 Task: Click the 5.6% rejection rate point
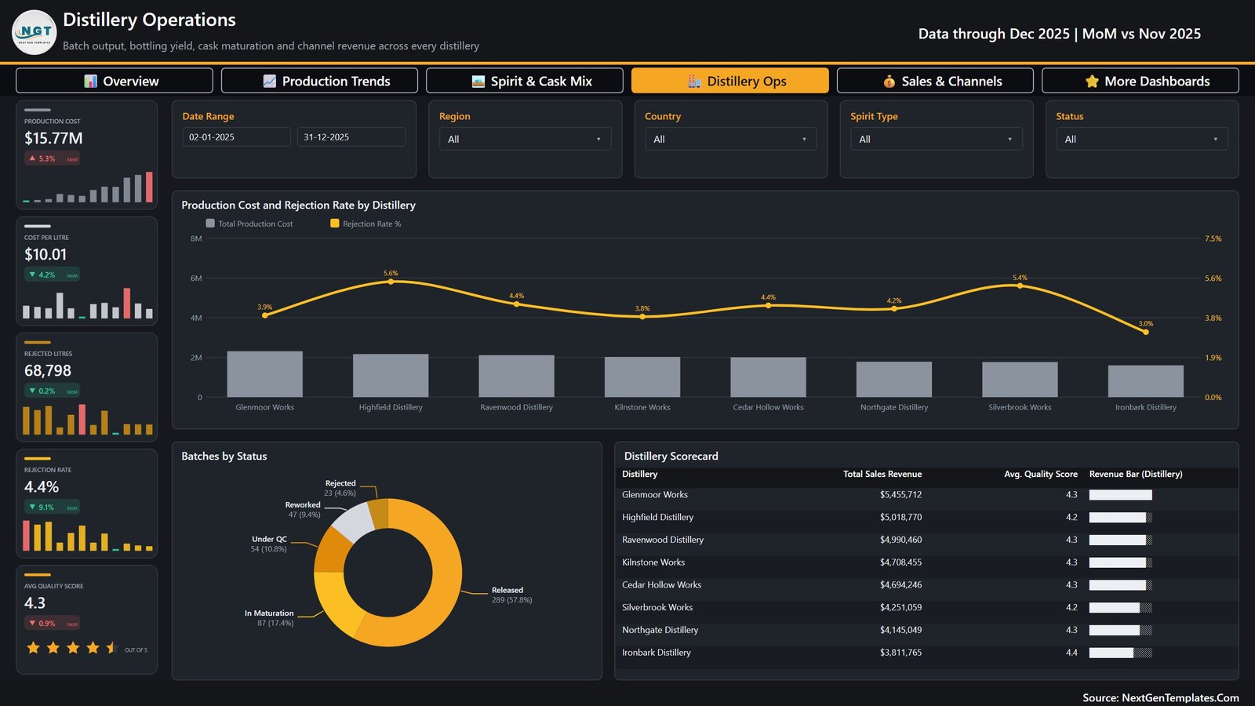tap(391, 281)
